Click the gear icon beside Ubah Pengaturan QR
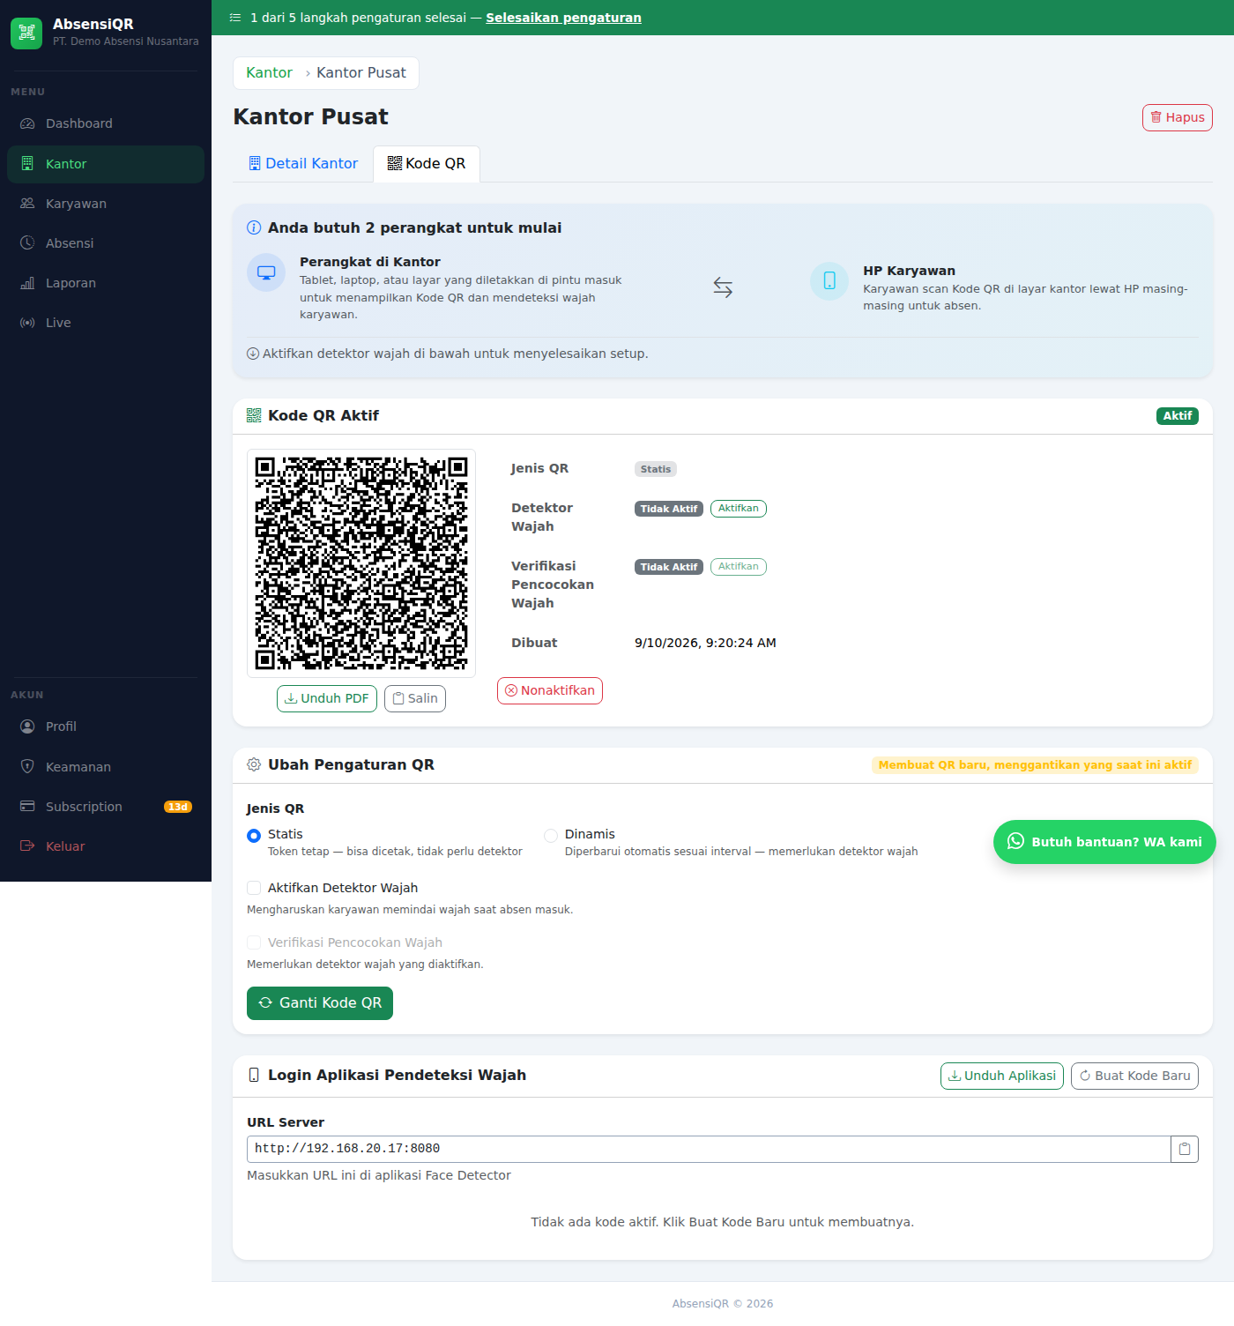Viewport: 1234px width, 1326px height. (254, 764)
